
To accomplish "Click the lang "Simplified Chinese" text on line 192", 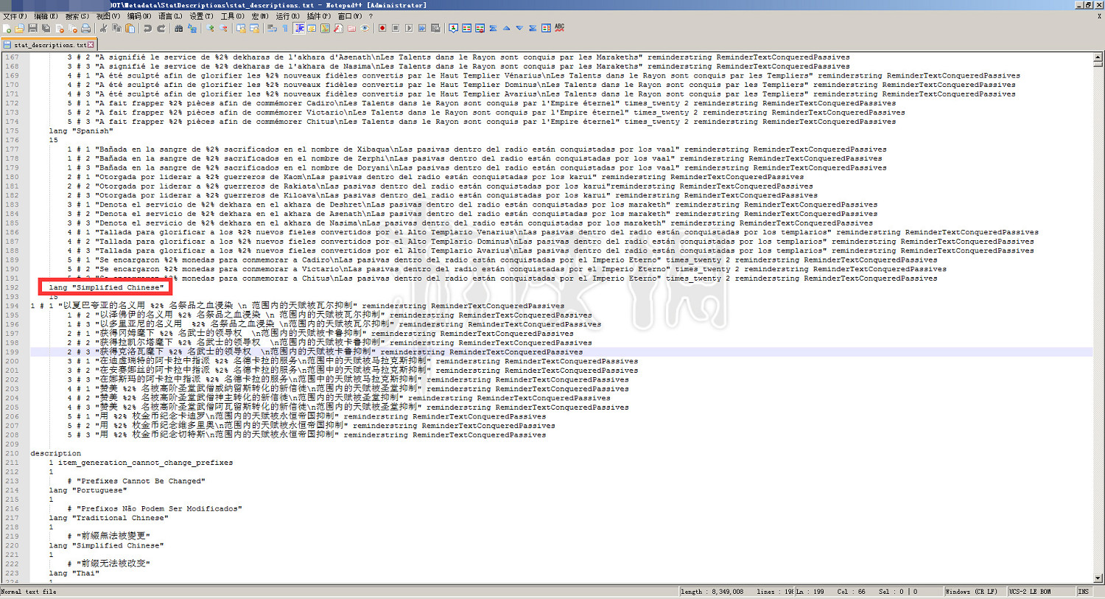I will pos(106,287).
